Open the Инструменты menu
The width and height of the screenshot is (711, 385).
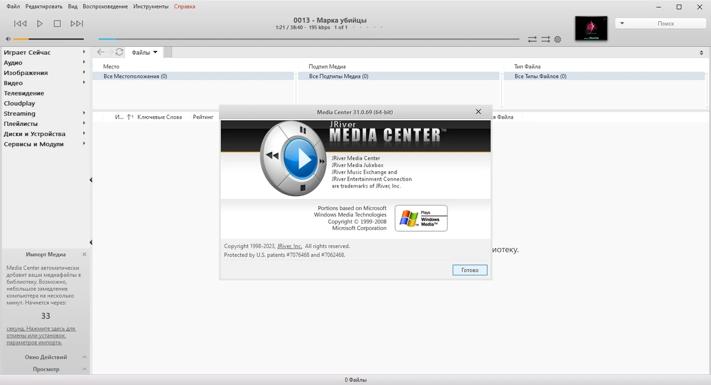(150, 7)
